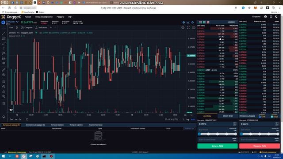Click the buy amount percentage slider

(x=218, y=134)
